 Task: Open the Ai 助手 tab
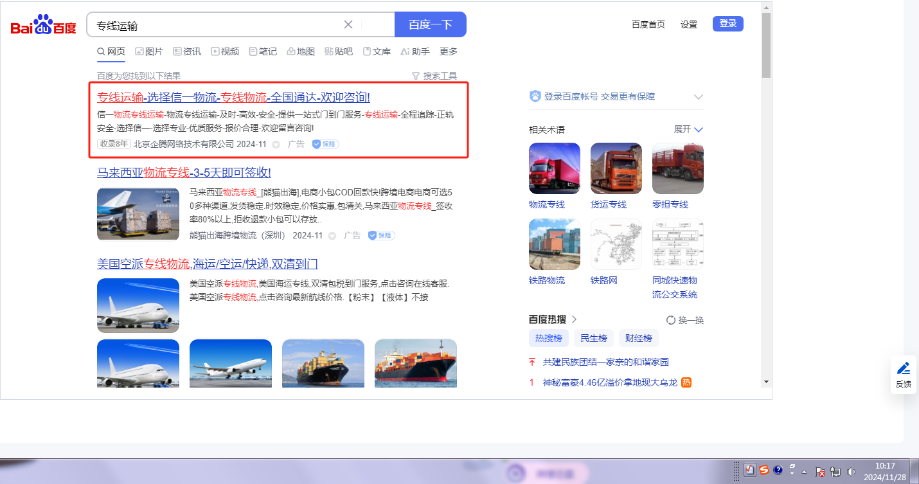click(x=415, y=51)
